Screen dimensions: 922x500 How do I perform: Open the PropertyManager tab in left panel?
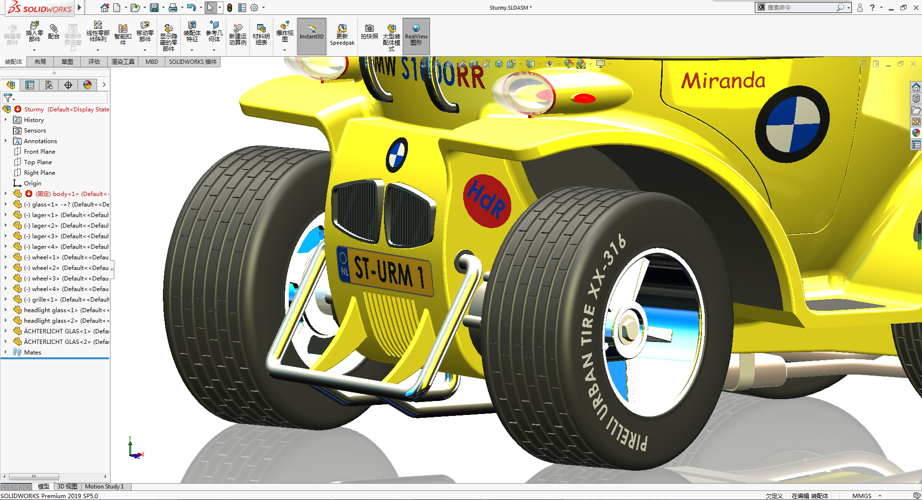click(30, 85)
